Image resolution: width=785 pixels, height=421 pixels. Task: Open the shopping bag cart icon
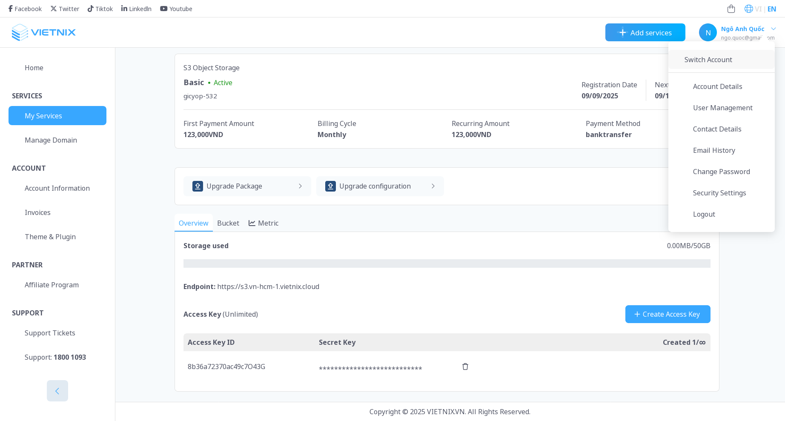[731, 9]
